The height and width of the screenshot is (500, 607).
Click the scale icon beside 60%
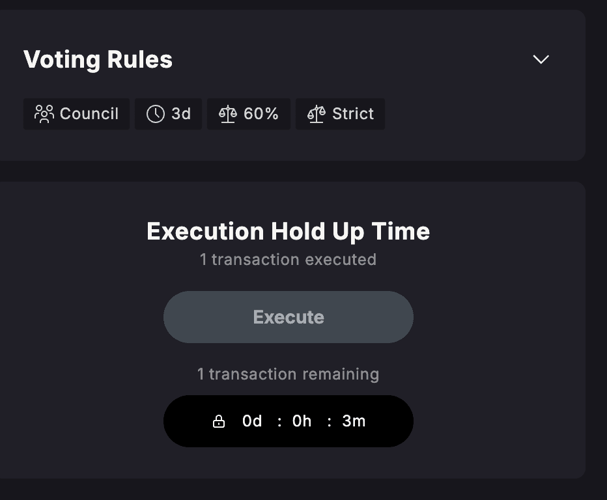pyautogui.click(x=227, y=114)
